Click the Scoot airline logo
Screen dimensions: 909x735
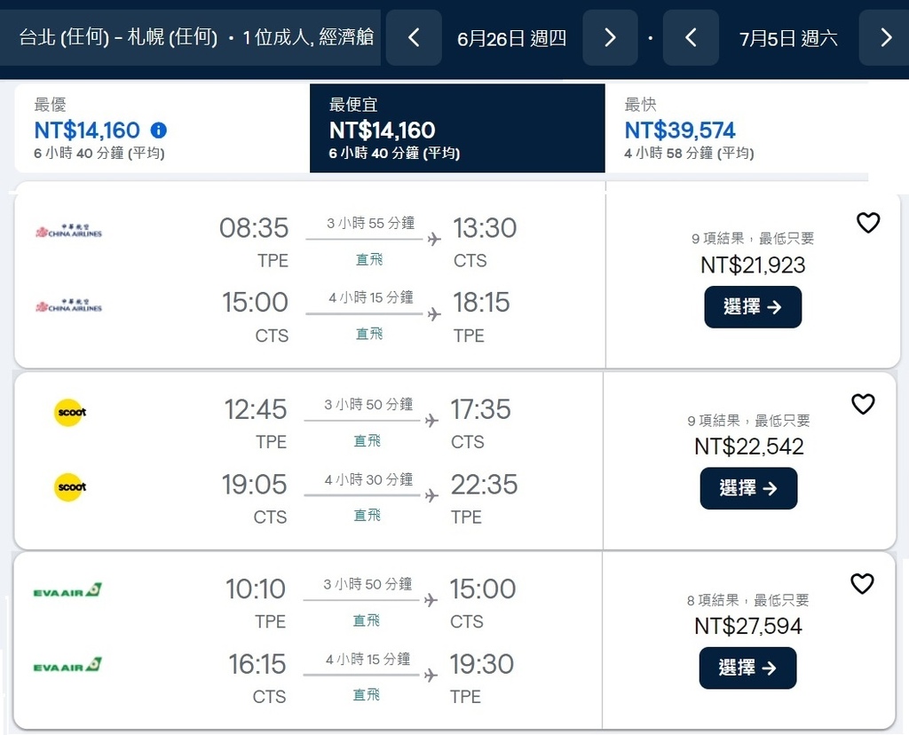pos(69,412)
